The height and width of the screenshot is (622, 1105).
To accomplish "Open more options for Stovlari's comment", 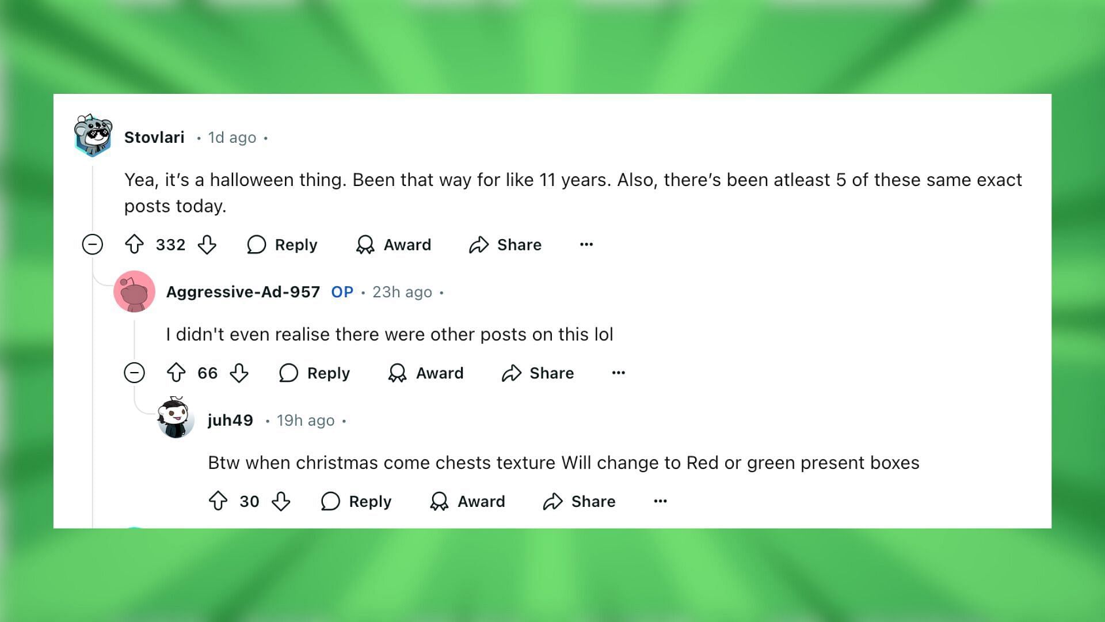I will point(586,245).
